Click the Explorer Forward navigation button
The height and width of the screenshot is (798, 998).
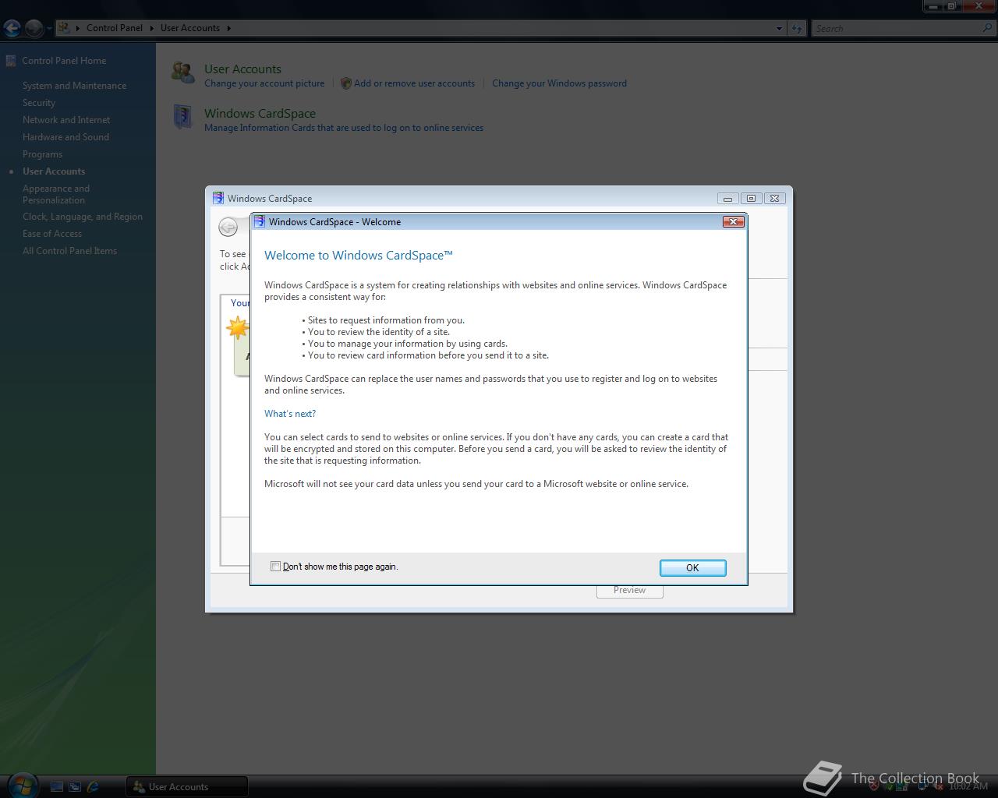pos(34,29)
